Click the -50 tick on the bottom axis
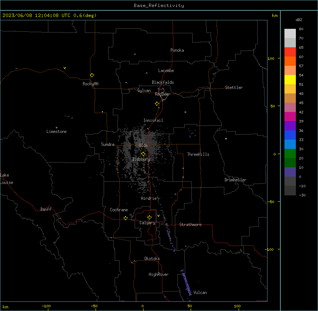 [94, 306]
